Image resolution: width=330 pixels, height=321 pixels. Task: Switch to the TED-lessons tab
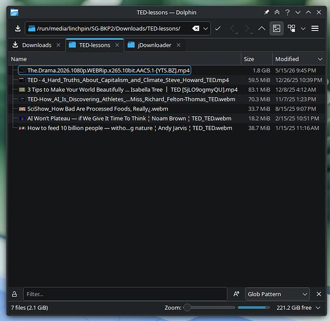point(95,45)
